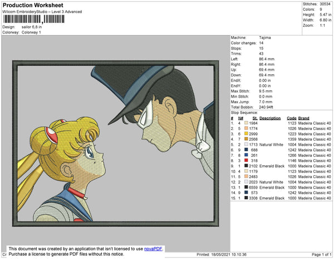Image resolution: width=334 pixels, height=259 pixels.
Task: Click 'Natural White' description in stop 5 row
Action: (x=272, y=145)
